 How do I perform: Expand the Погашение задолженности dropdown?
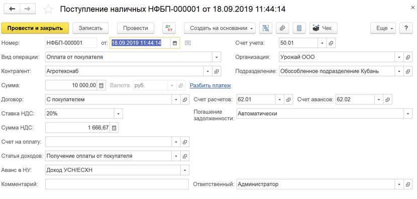click(408, 114)
